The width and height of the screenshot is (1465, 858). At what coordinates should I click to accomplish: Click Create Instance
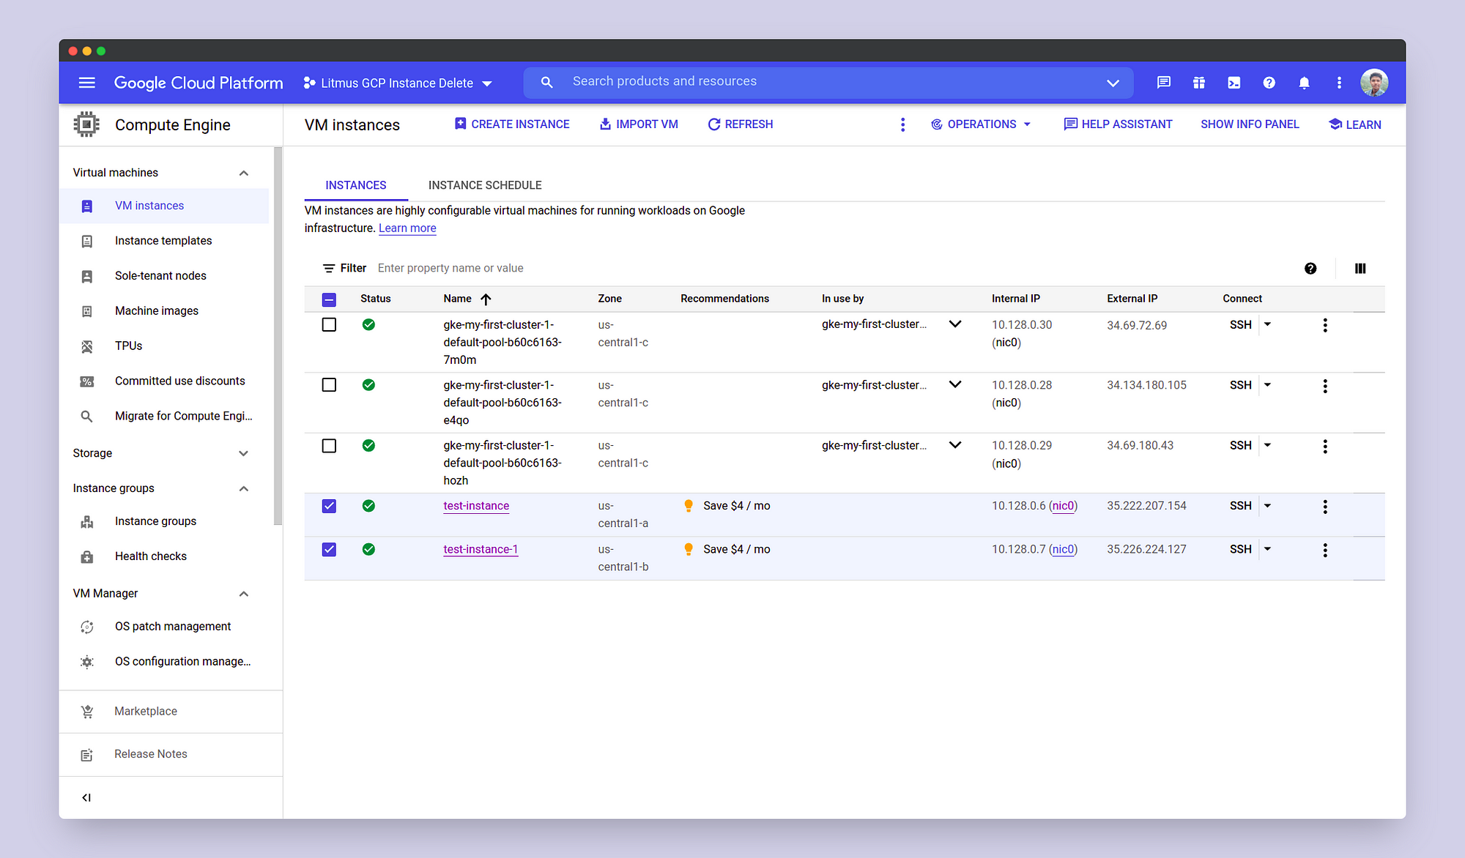[512, 124]
